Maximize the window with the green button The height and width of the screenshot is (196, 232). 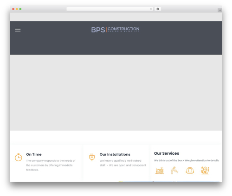coord(20,9)
